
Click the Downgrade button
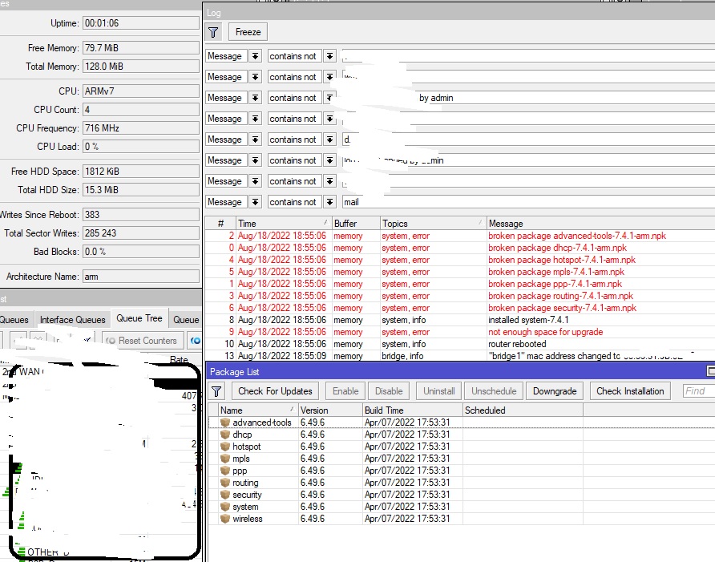tap(555, 391)
